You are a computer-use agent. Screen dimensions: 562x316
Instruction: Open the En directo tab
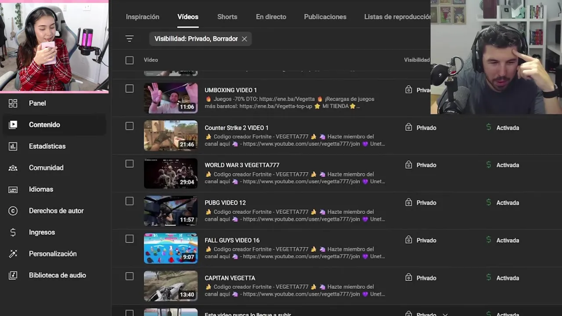click(x=271, y=17)
